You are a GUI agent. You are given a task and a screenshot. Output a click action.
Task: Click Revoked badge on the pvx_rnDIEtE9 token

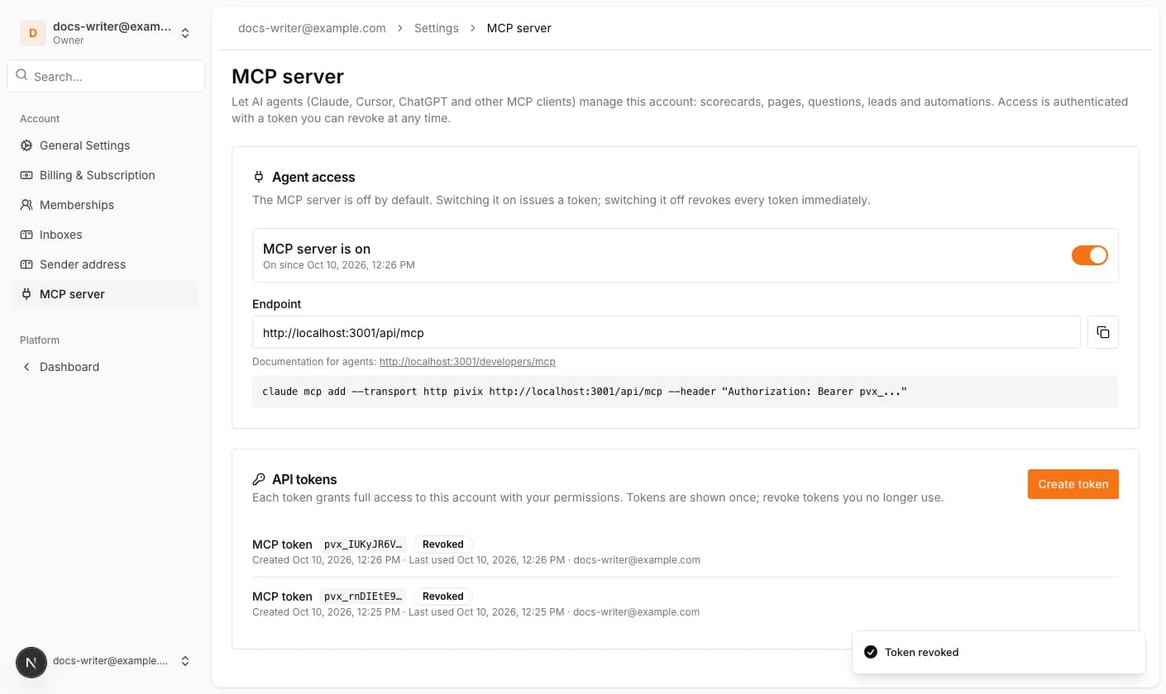443,597
